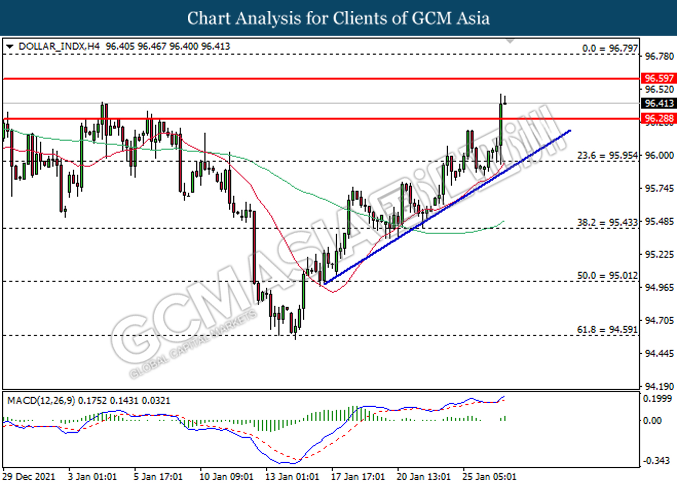
Task: Click the current price tag 96.413
Action: (x=658, y=103)
